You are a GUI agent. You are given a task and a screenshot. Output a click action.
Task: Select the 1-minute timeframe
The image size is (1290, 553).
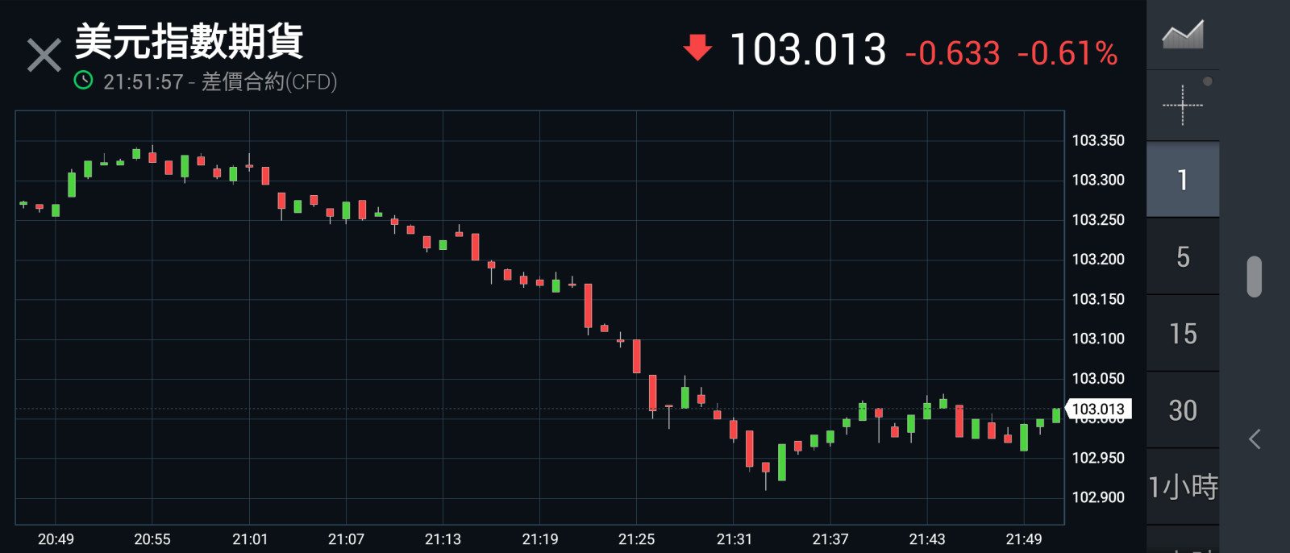pyautogui.click(x=1182, y=180)
